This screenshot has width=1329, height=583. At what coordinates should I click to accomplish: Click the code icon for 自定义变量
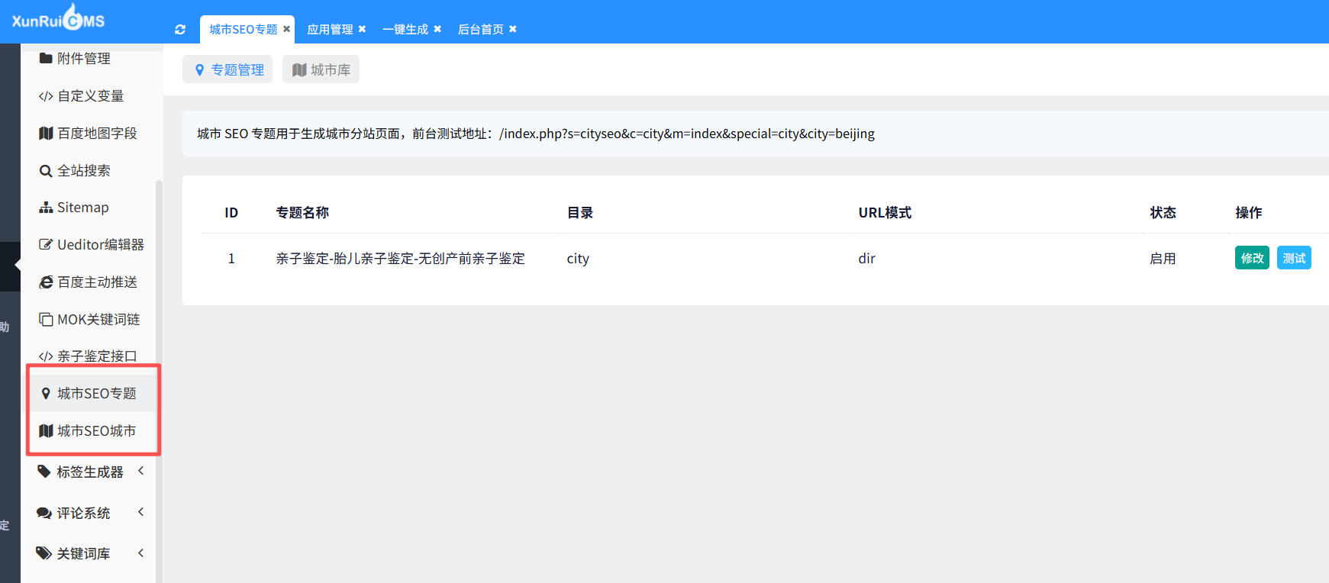pos(46,96)
